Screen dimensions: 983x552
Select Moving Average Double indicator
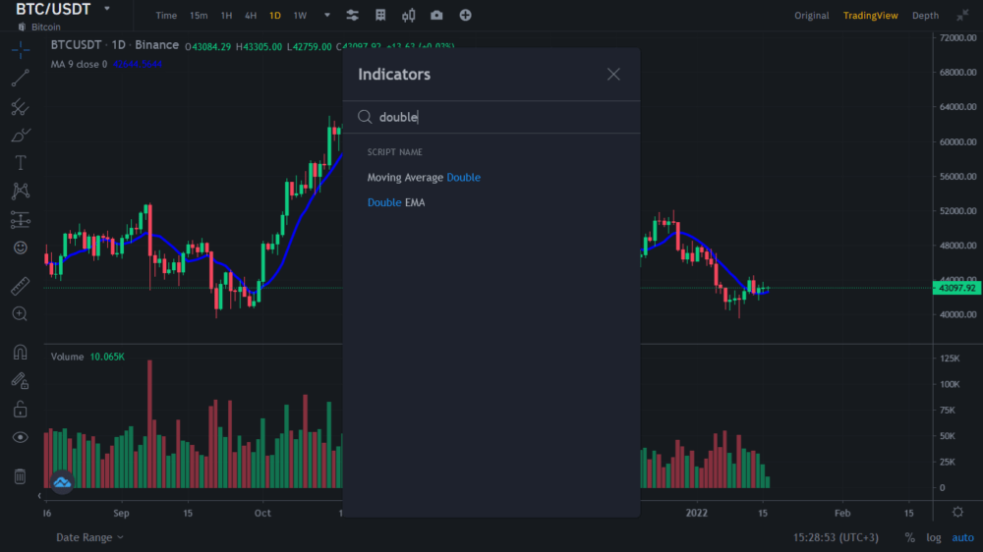pyautogui.click(x=424, y=178)
